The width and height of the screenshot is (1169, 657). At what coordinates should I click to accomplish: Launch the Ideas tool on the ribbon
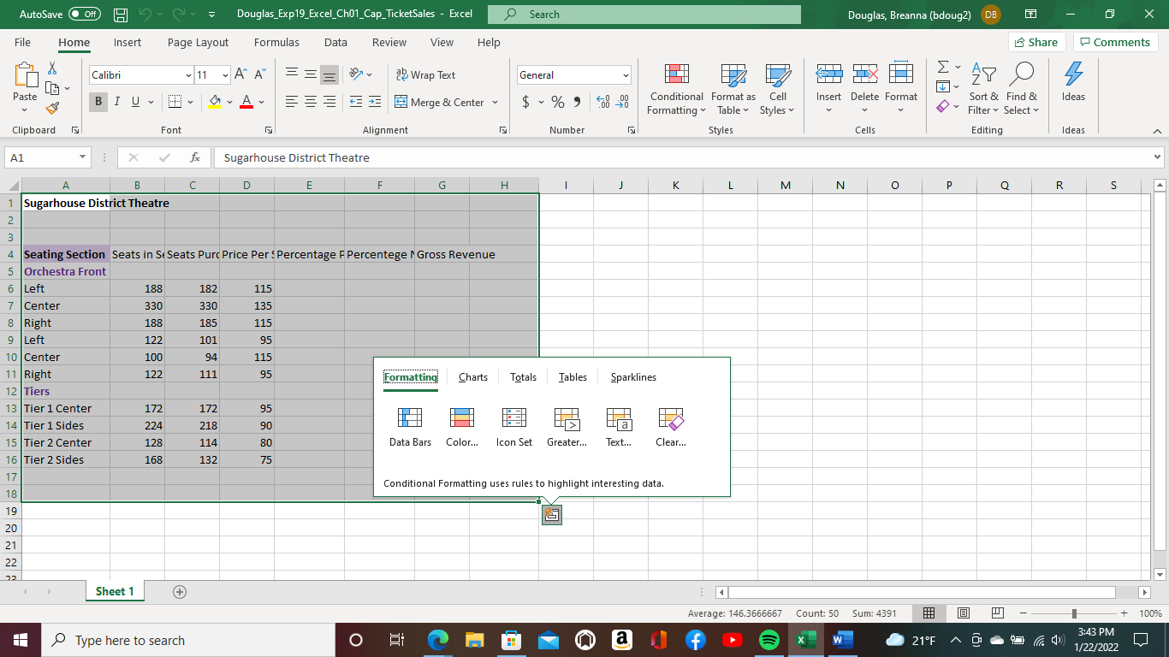coord(1072,86)
